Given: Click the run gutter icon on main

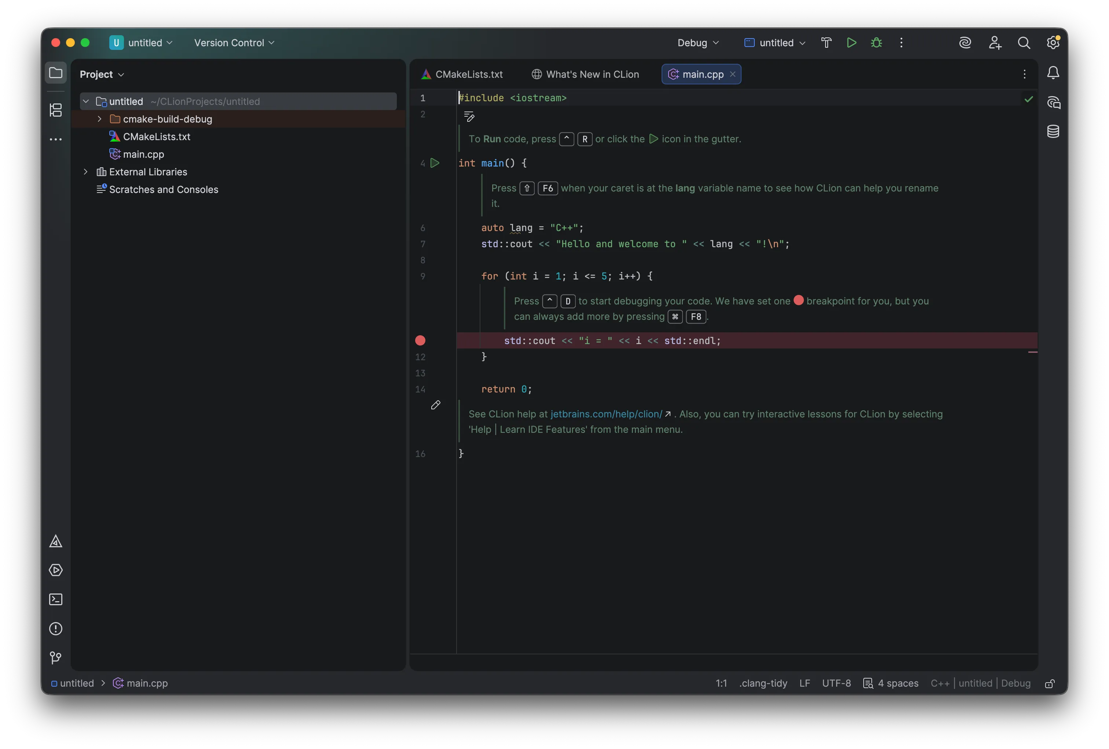Looking at the screenshot, I should click(x=435, y=163).
